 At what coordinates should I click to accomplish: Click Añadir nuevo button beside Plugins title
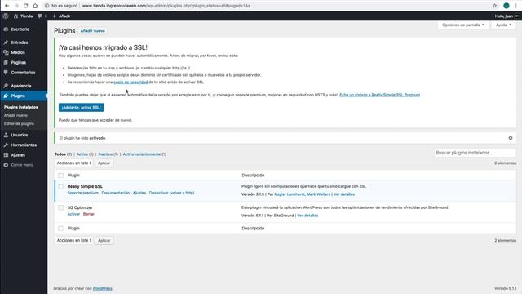(x=92, y=31)
